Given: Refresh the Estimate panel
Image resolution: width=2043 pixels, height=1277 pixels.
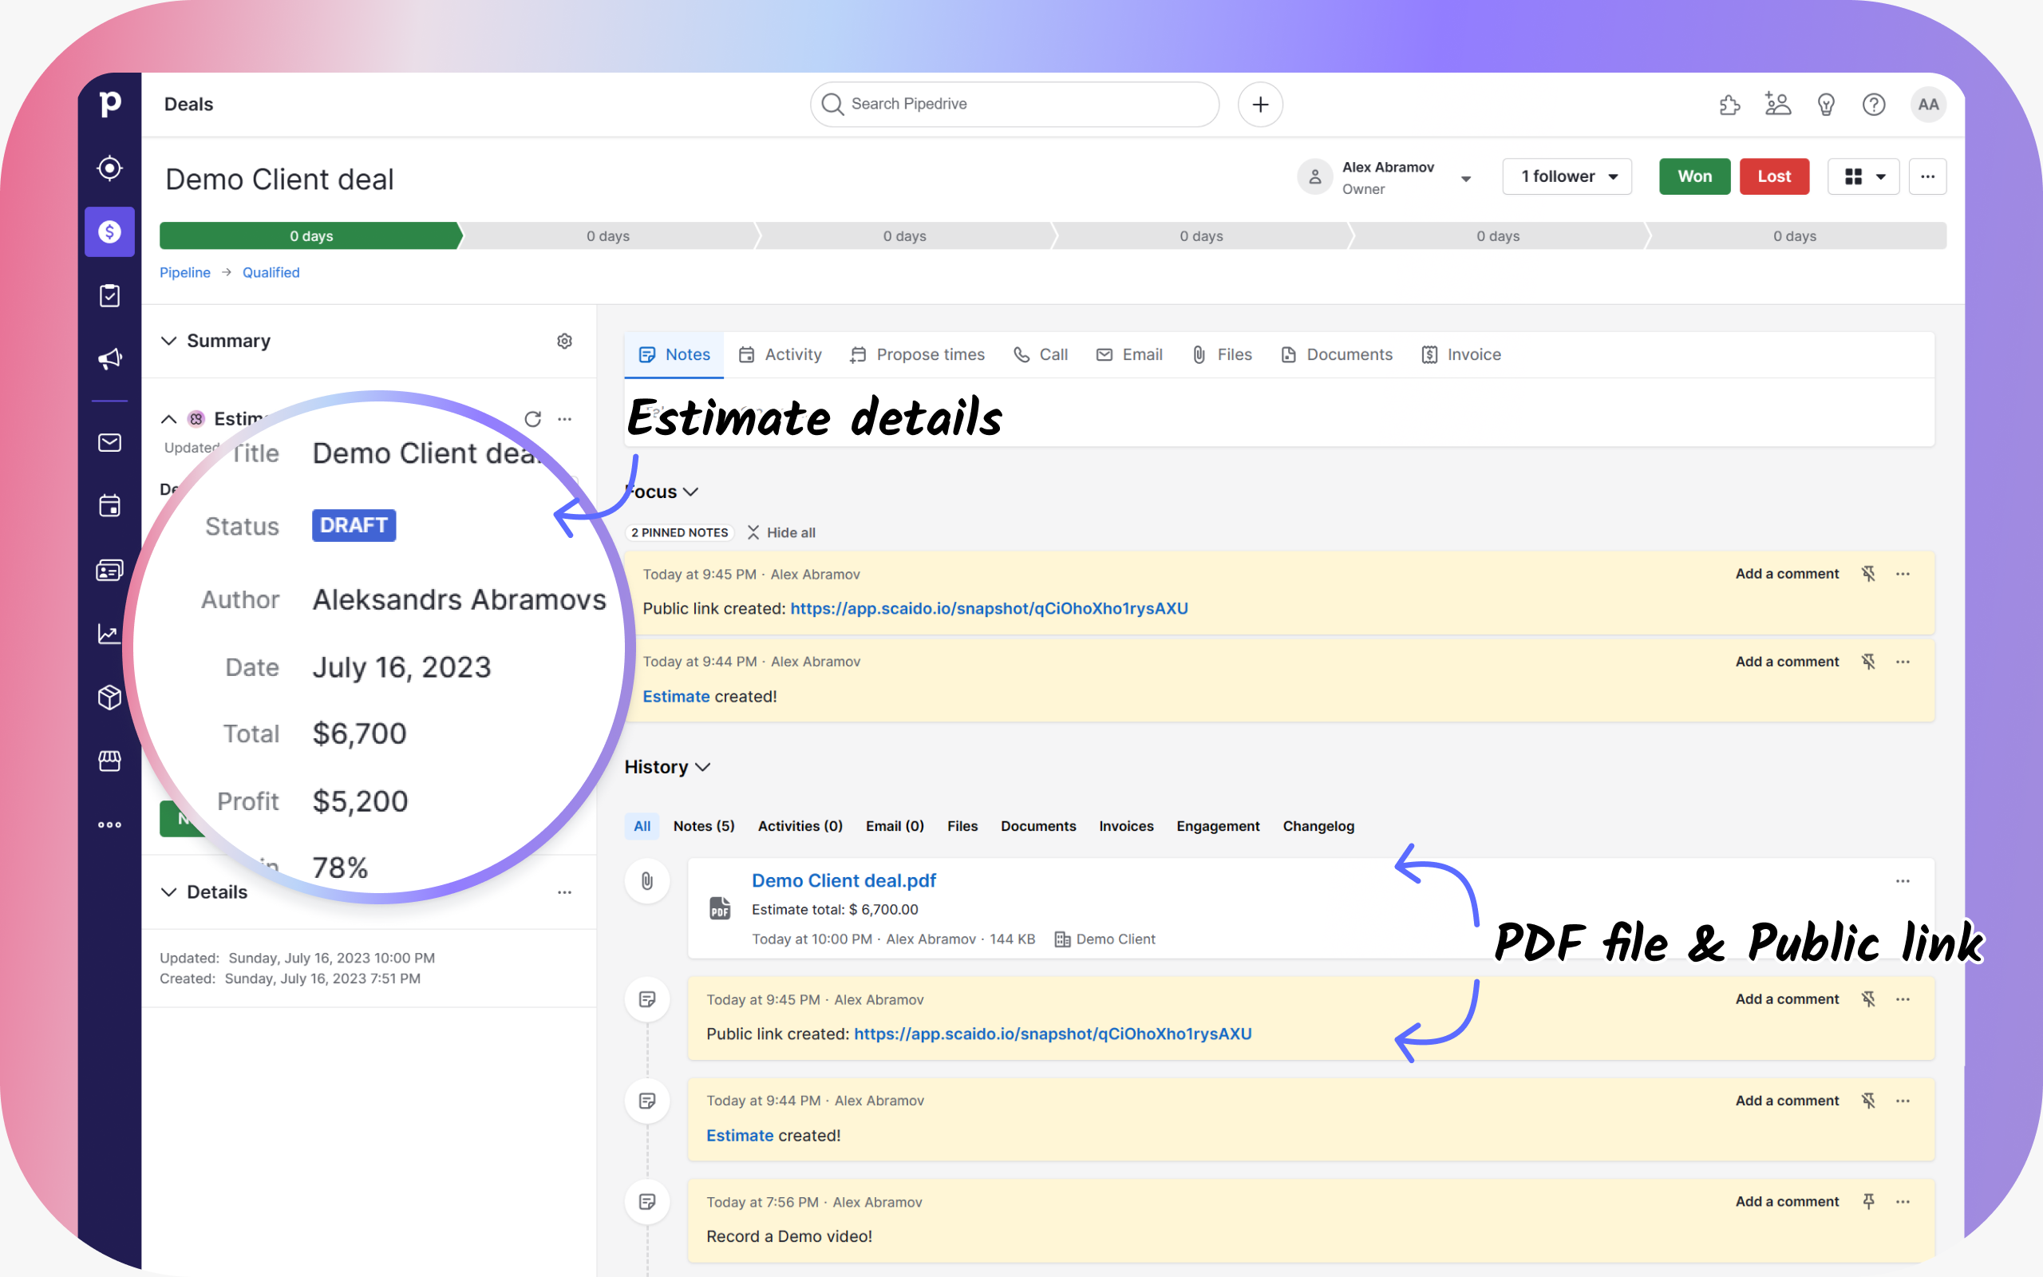Looking at the screenshot, I should point(533,419).
